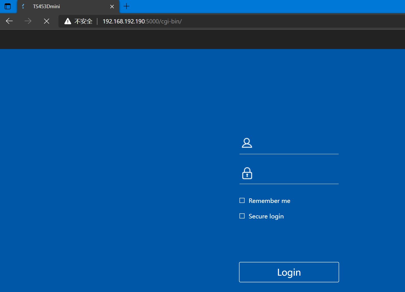Open a new tab with plus icon

tap(127, 6)
